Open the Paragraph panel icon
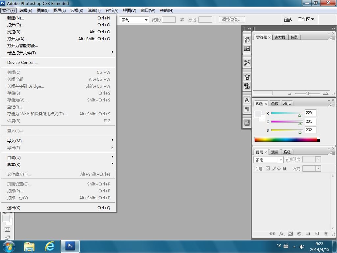Screen dimensions: 337x253 [x=247, y=109]
